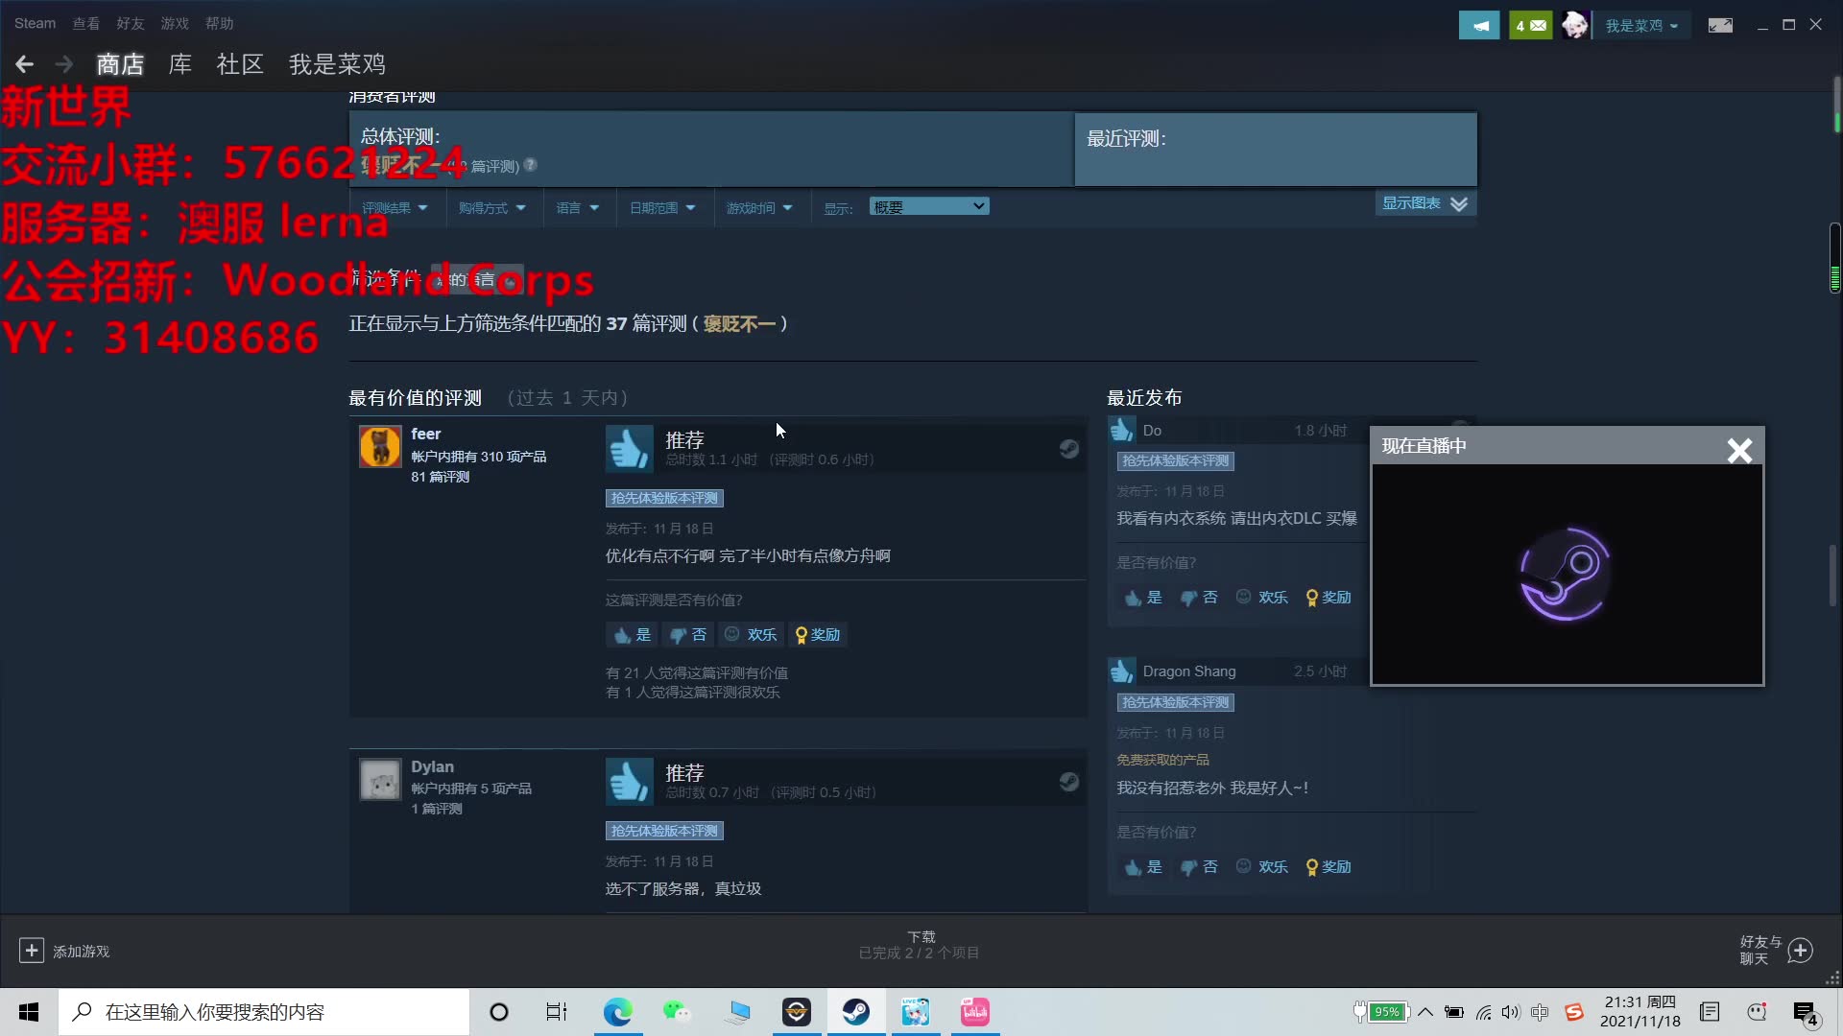Click feer's user avatar
Viewport: 1843px width, 1036px height.
pos(380,447)
